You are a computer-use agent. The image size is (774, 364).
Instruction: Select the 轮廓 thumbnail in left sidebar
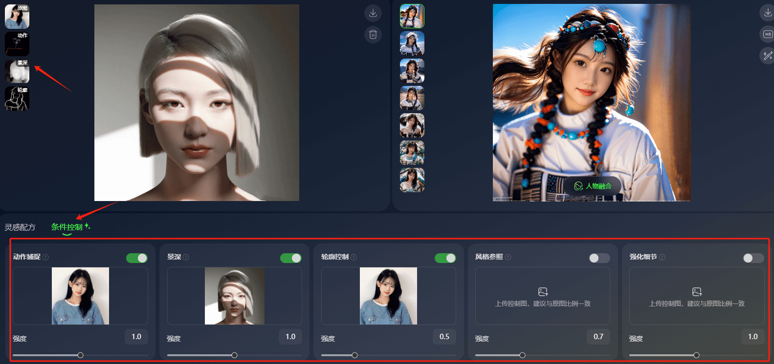tap(17, 99)
